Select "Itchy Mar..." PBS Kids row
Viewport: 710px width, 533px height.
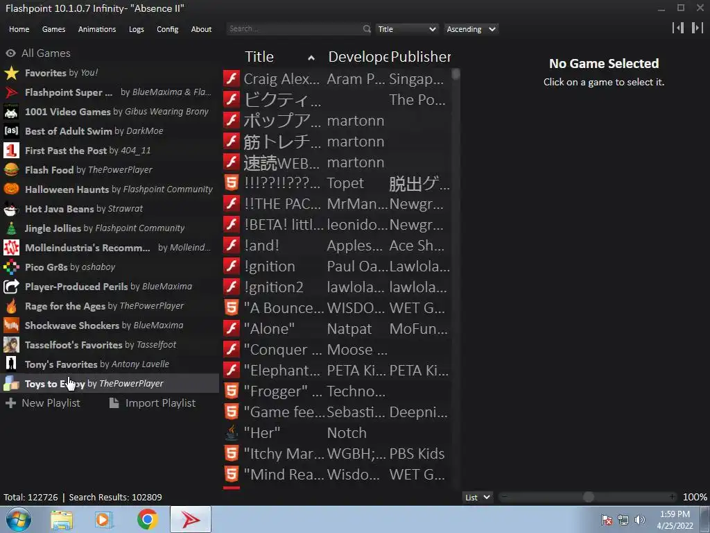pos(337,453)
